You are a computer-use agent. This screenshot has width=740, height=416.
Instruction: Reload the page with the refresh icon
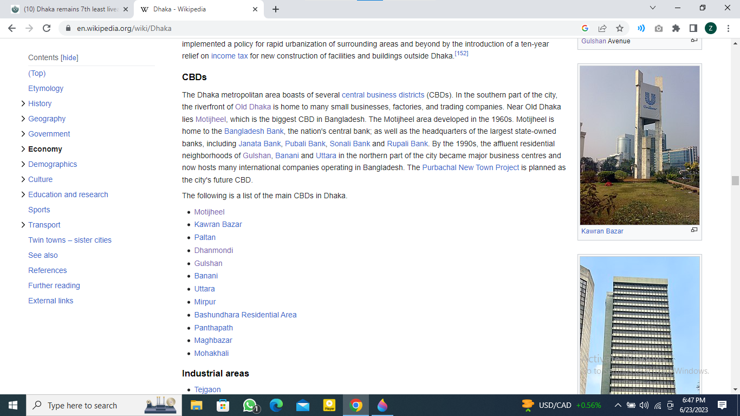pos(47,28)
